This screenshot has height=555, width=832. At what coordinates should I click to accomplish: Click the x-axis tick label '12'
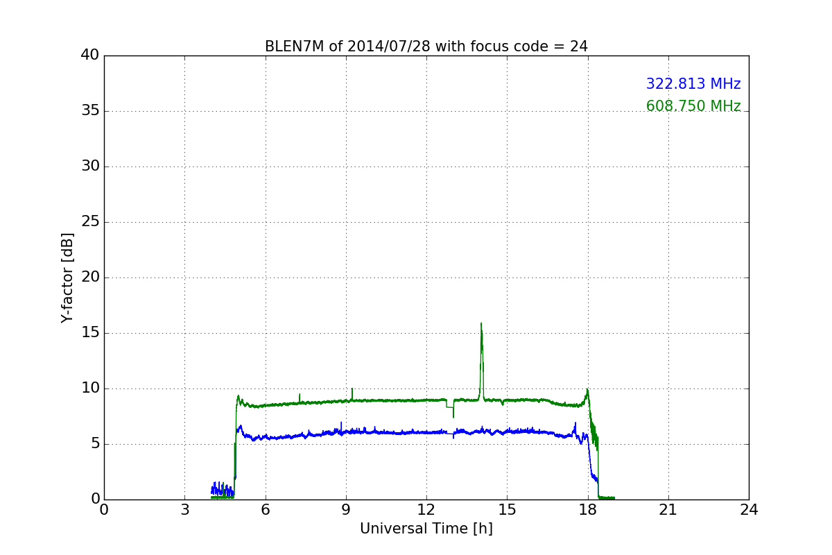426,510
